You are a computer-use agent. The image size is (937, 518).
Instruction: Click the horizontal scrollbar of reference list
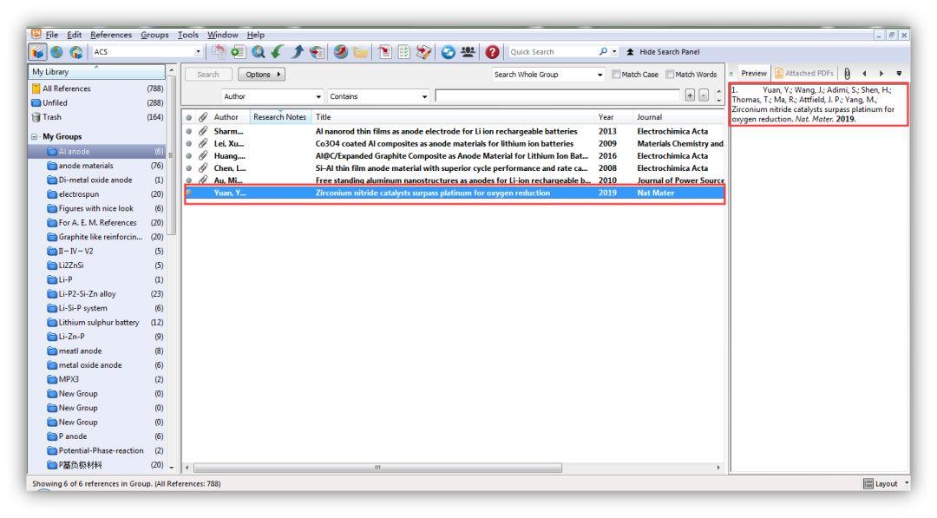point(377,468)
